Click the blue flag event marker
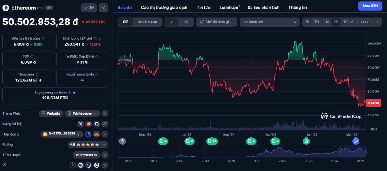The image size is (387, 171). click(356, 141)
